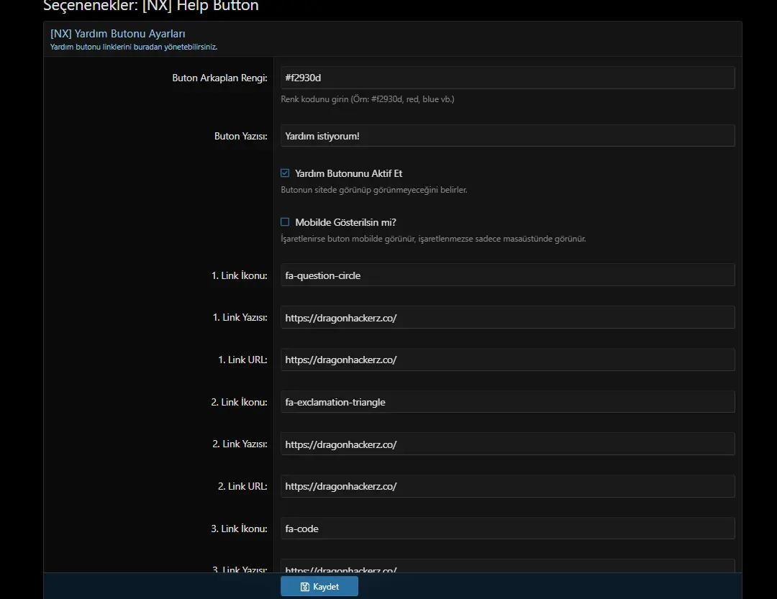Click the Mobilde Gösterilsin mi label text
This screenshot has height=599, width=777.
tap(345, 222)
